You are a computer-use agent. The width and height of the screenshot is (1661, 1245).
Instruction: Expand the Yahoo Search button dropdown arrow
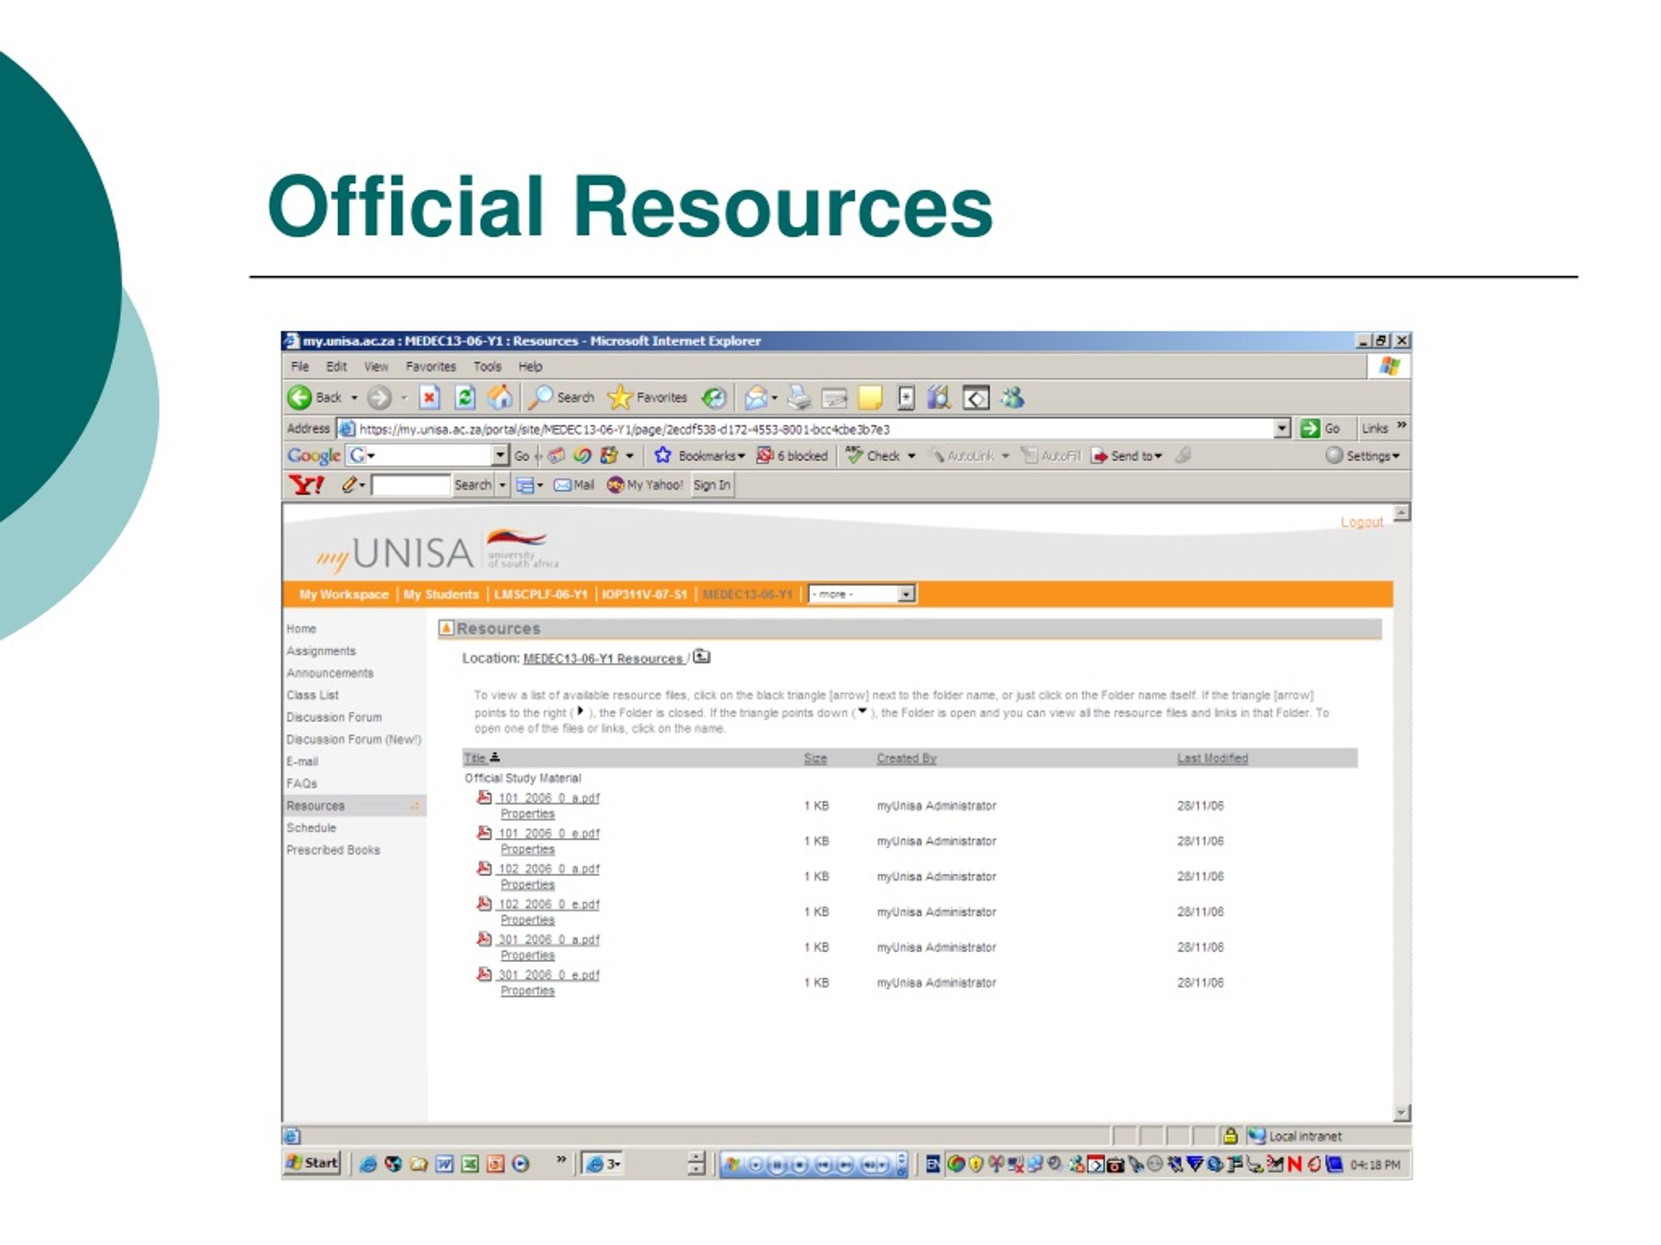(503, 486)
